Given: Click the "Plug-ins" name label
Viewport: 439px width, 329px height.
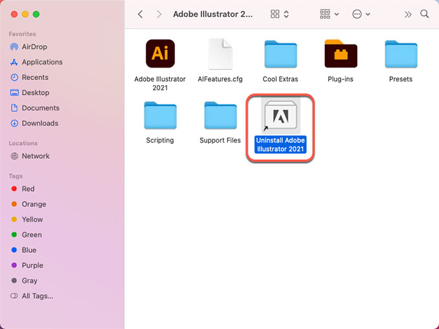Looking at the screenshot, I should [341, 79].
